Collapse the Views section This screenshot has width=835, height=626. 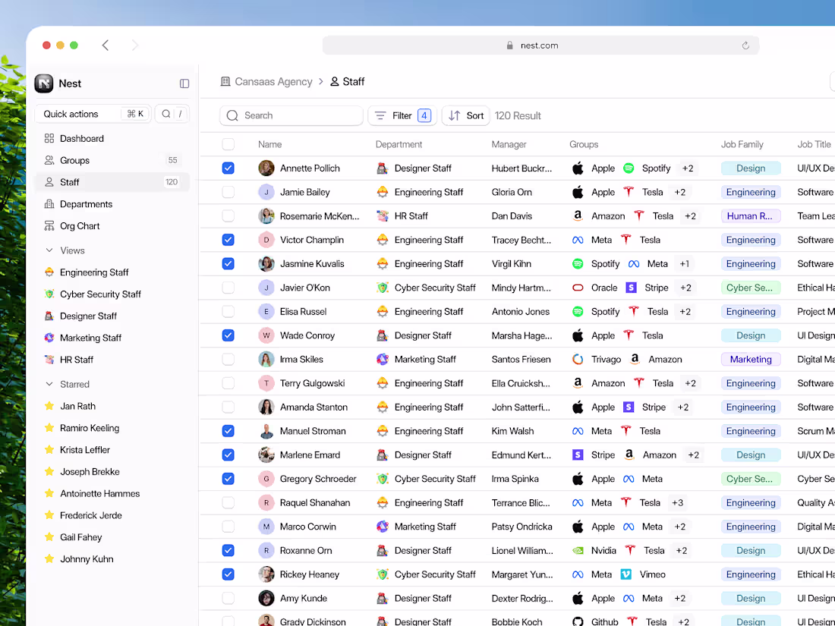(x=49, y=250)
